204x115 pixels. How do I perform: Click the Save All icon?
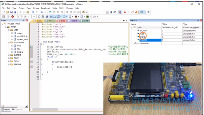click(x=15, y=12)
